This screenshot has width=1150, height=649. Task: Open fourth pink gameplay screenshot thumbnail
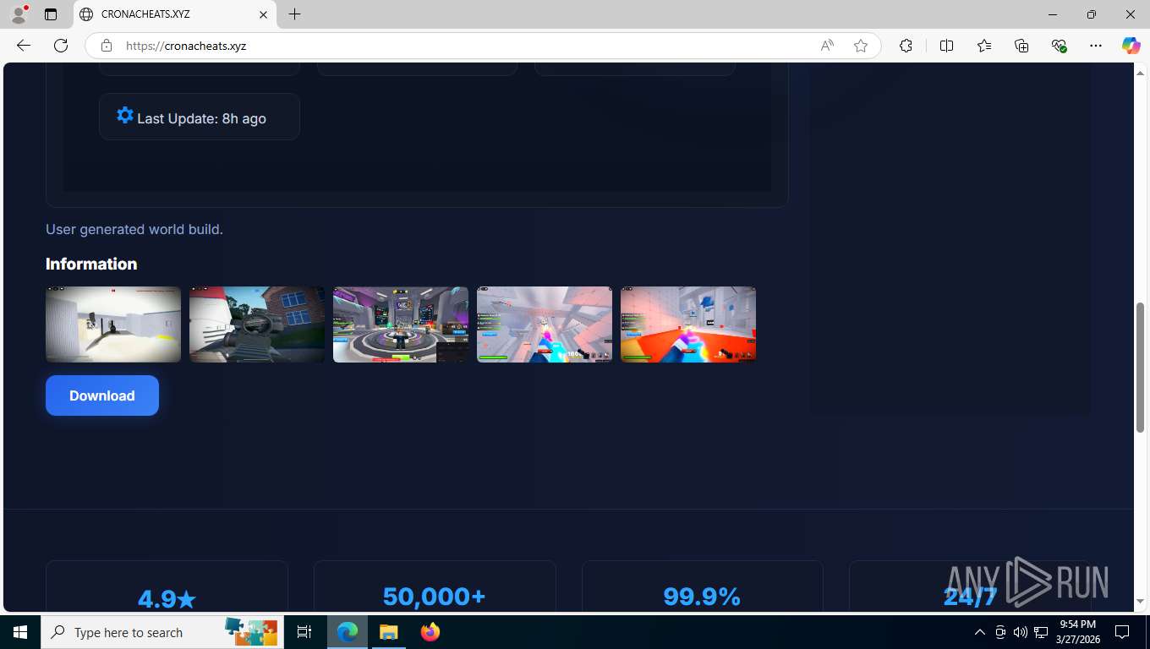[x=545, y=324]
